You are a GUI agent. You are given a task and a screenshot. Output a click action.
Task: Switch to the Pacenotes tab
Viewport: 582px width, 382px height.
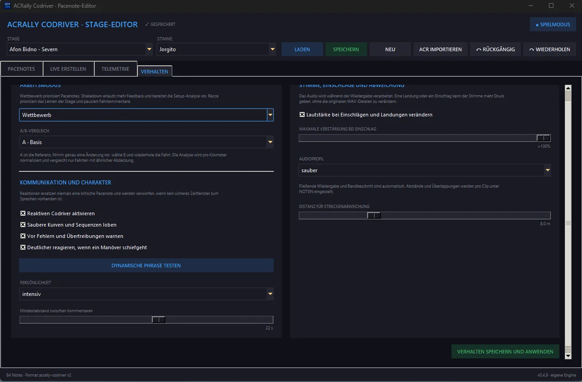click(21, 69)
